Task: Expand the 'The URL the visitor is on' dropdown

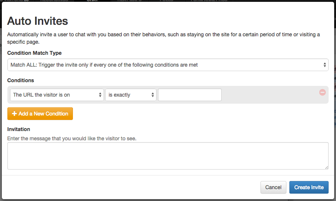Action: pyautogui.click(x=57, y=95)
